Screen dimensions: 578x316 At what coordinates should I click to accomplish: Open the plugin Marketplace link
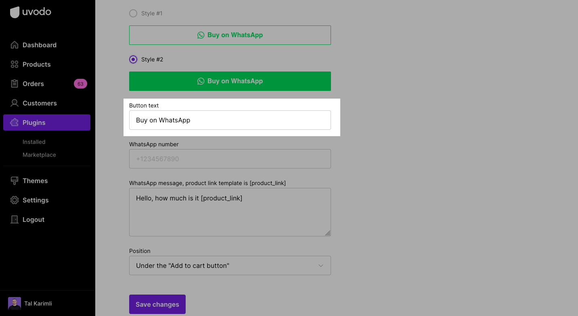[x=39, y=155]
